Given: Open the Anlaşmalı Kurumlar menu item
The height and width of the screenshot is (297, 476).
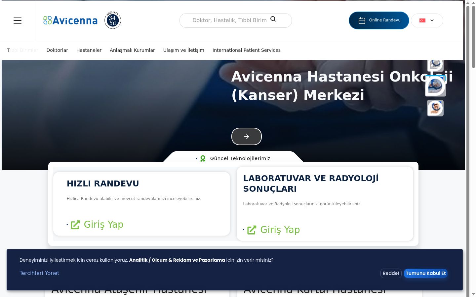Looking at the screenshot, I should (x=132, y=50).
